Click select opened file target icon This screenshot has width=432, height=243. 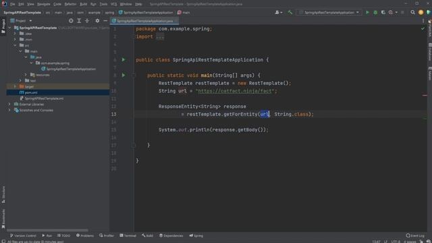click(71, 21)
